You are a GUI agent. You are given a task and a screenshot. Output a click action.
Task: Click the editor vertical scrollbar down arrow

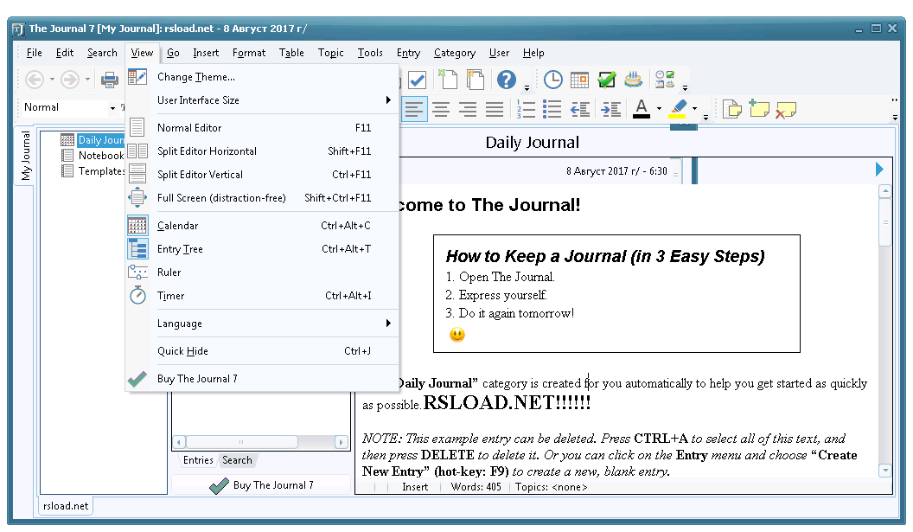point(885,471)
